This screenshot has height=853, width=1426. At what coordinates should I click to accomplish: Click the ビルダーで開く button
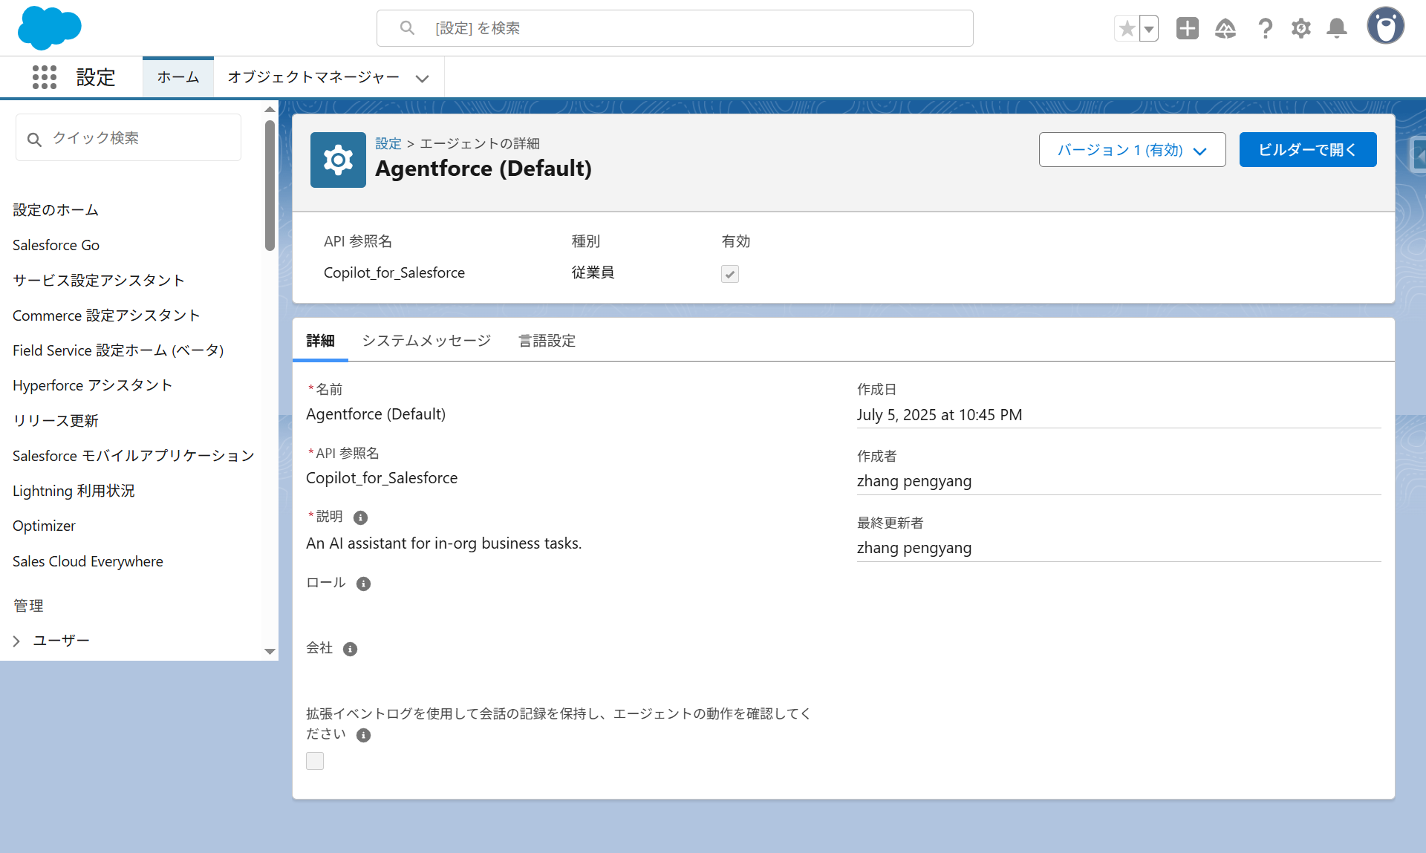click(1308, 150)
